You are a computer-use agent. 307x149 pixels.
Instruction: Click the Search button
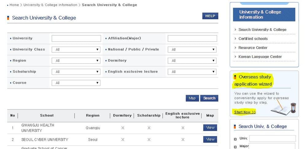(209, 98)
